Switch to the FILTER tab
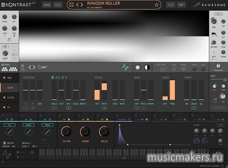The height and width of the screenshot is (168, 228). click(x=10, y=98)
